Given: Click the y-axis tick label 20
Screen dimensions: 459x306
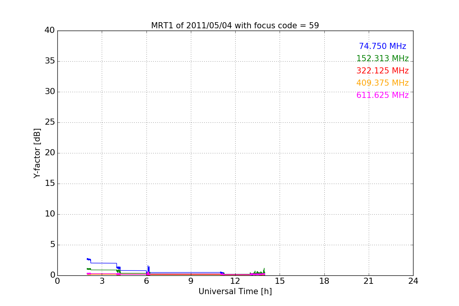Looking at the screenshot, I should 50,153.
